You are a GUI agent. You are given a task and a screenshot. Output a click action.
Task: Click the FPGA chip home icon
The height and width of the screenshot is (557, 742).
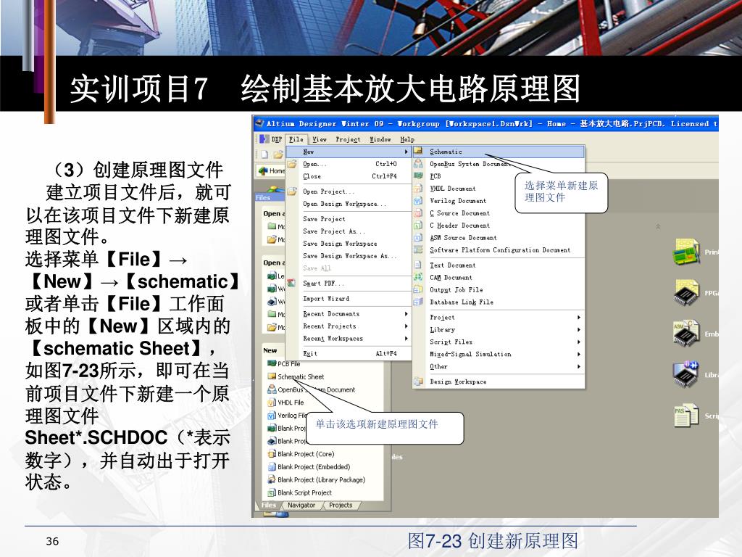coord(686,292)
